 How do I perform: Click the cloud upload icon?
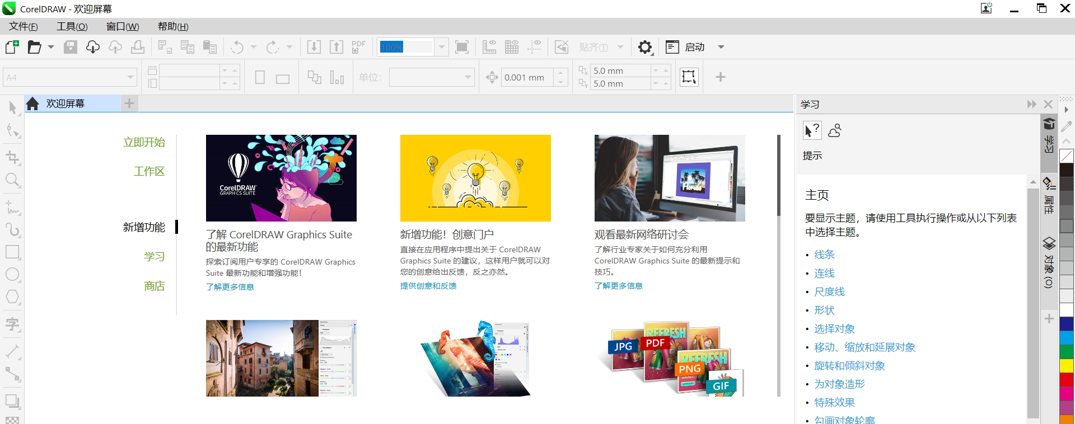(x=115, y=47)
